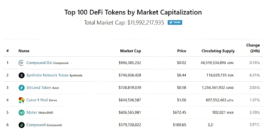Image resolution: width=268 pixels, height=131 pixels.
Task: Click the Synthetix Network Token logo
Action: (22, 75)
